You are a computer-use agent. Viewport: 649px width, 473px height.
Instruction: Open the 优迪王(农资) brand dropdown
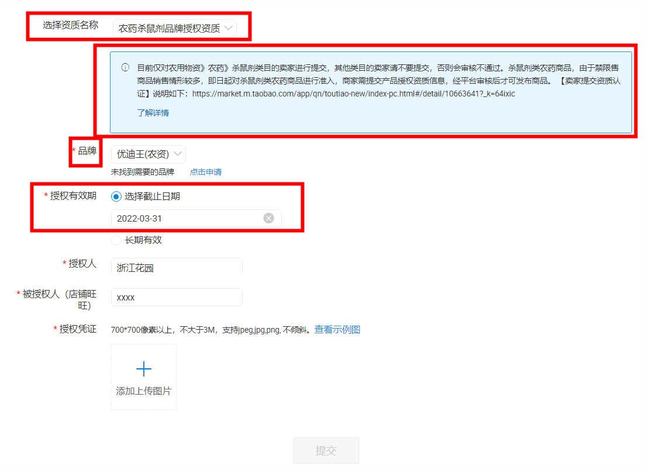148,154
